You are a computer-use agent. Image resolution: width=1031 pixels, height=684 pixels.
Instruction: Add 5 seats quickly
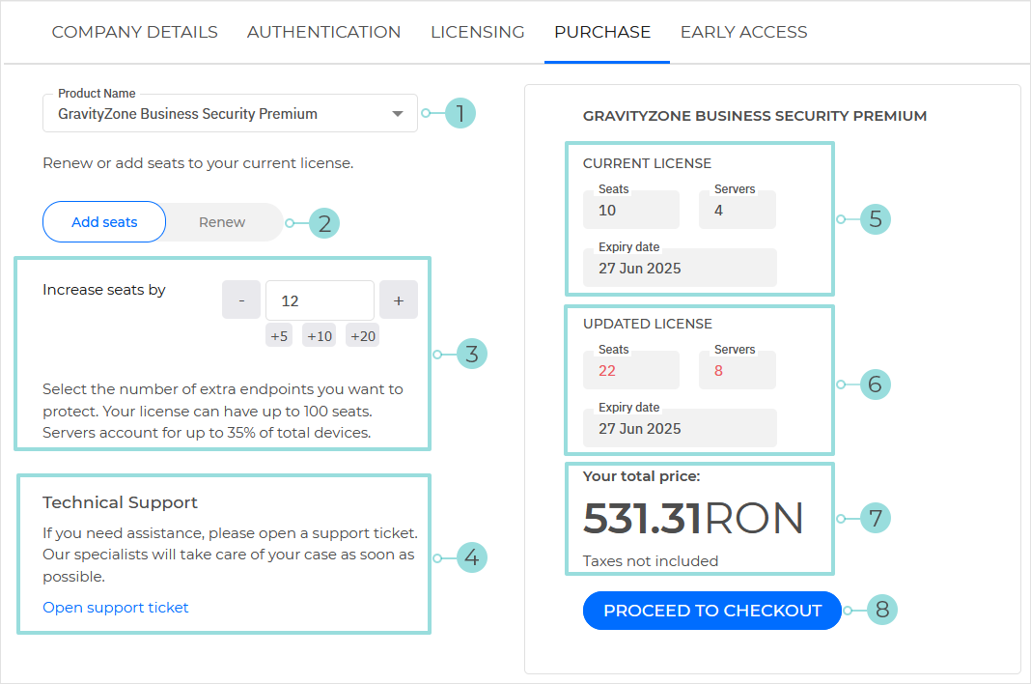(278, 335)
